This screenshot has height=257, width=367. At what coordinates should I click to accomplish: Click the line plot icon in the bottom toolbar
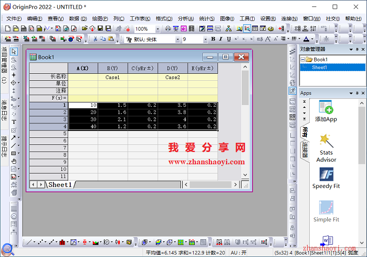click(29, 242)
